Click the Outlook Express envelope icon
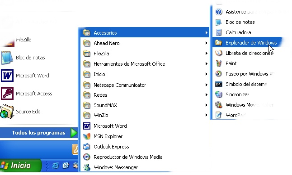Viewport: 292px width, 175px height. point(87,147)
